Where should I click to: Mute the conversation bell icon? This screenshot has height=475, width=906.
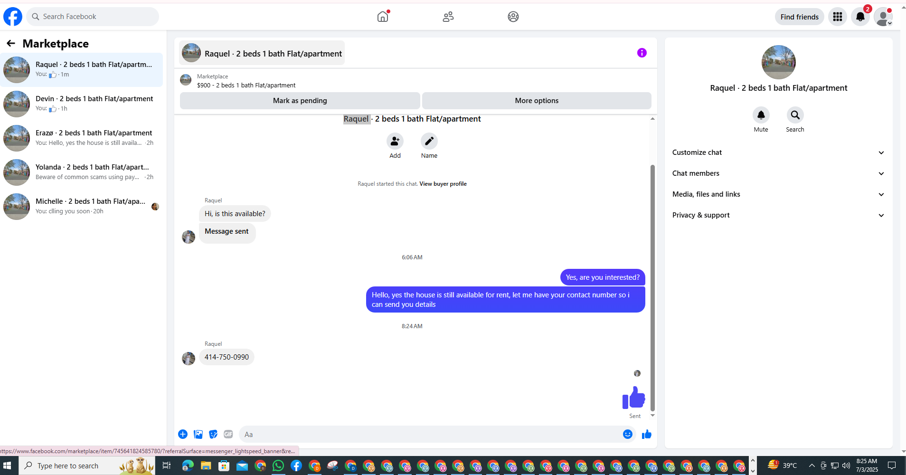(761, 115)
